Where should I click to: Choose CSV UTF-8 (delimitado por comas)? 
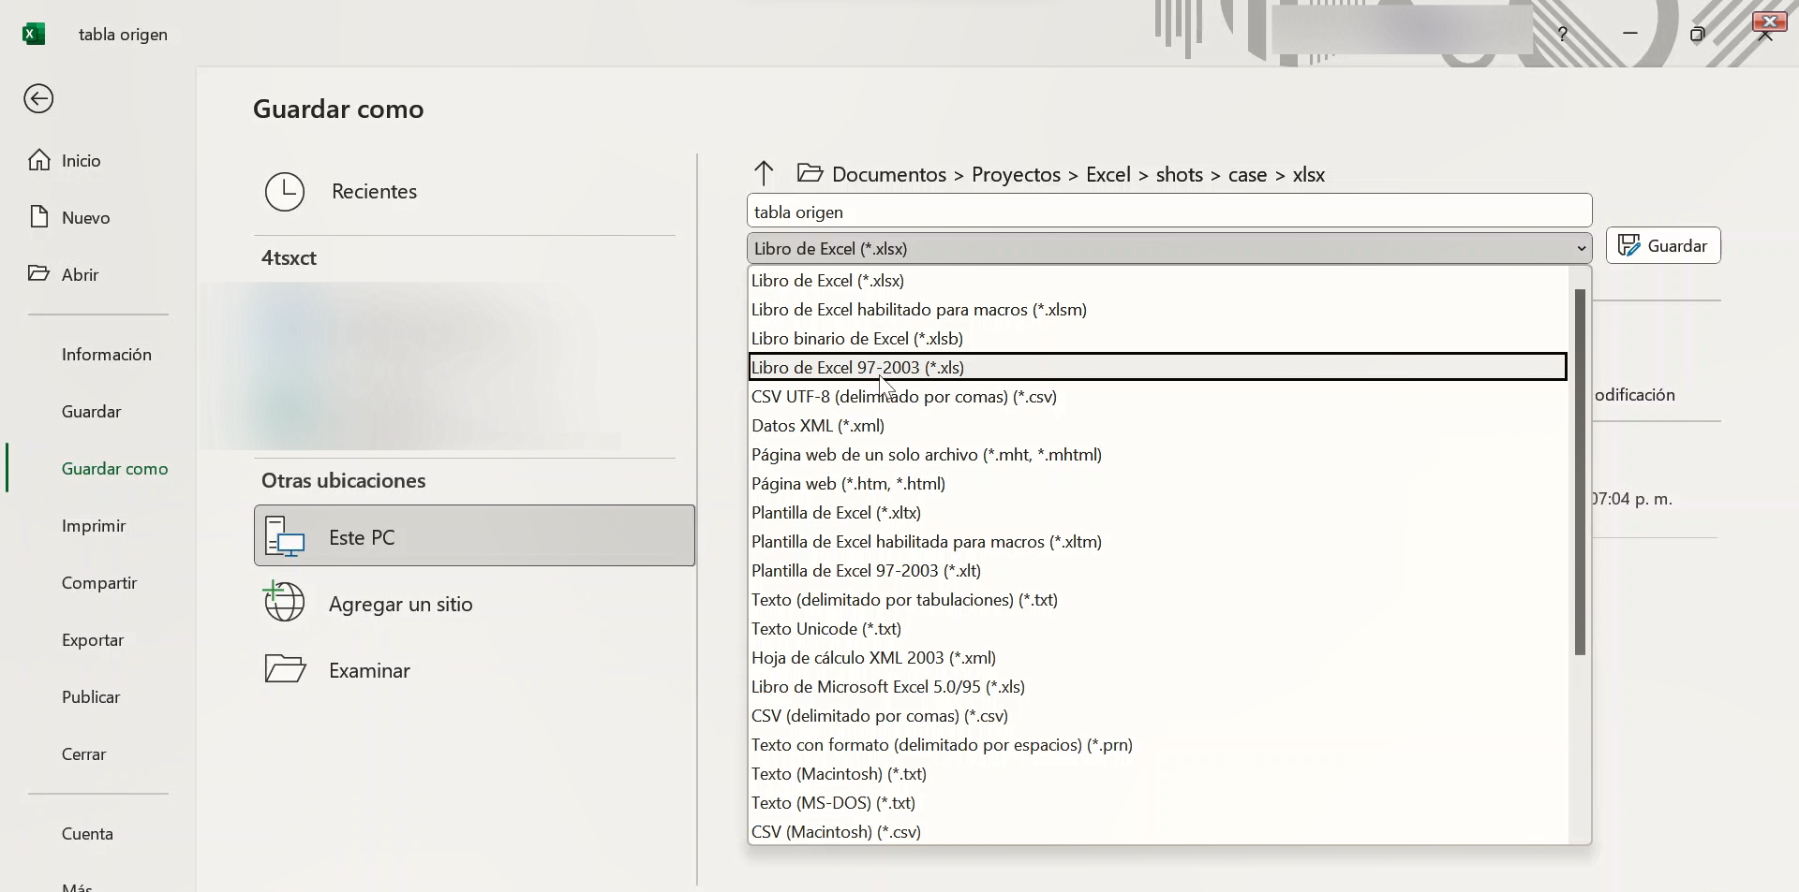click(x=1158, y=396)
